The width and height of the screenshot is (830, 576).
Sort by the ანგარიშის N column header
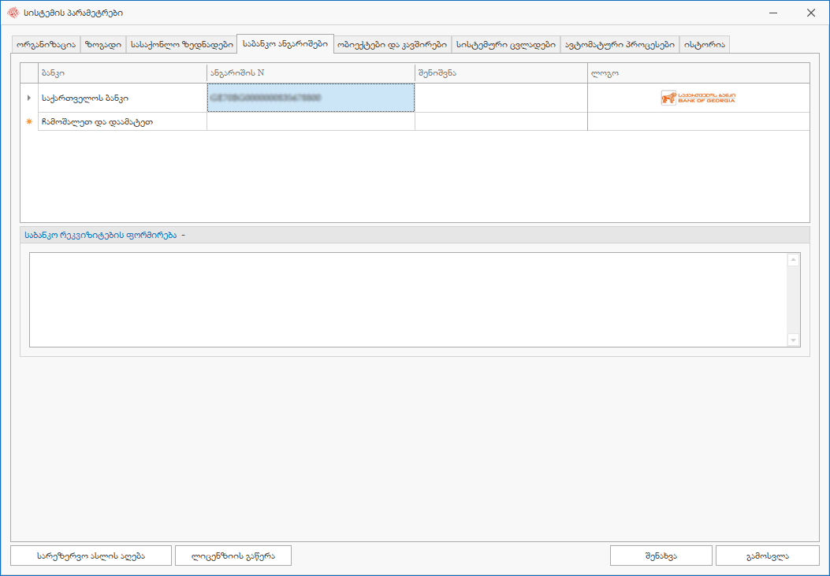point(311,73)
